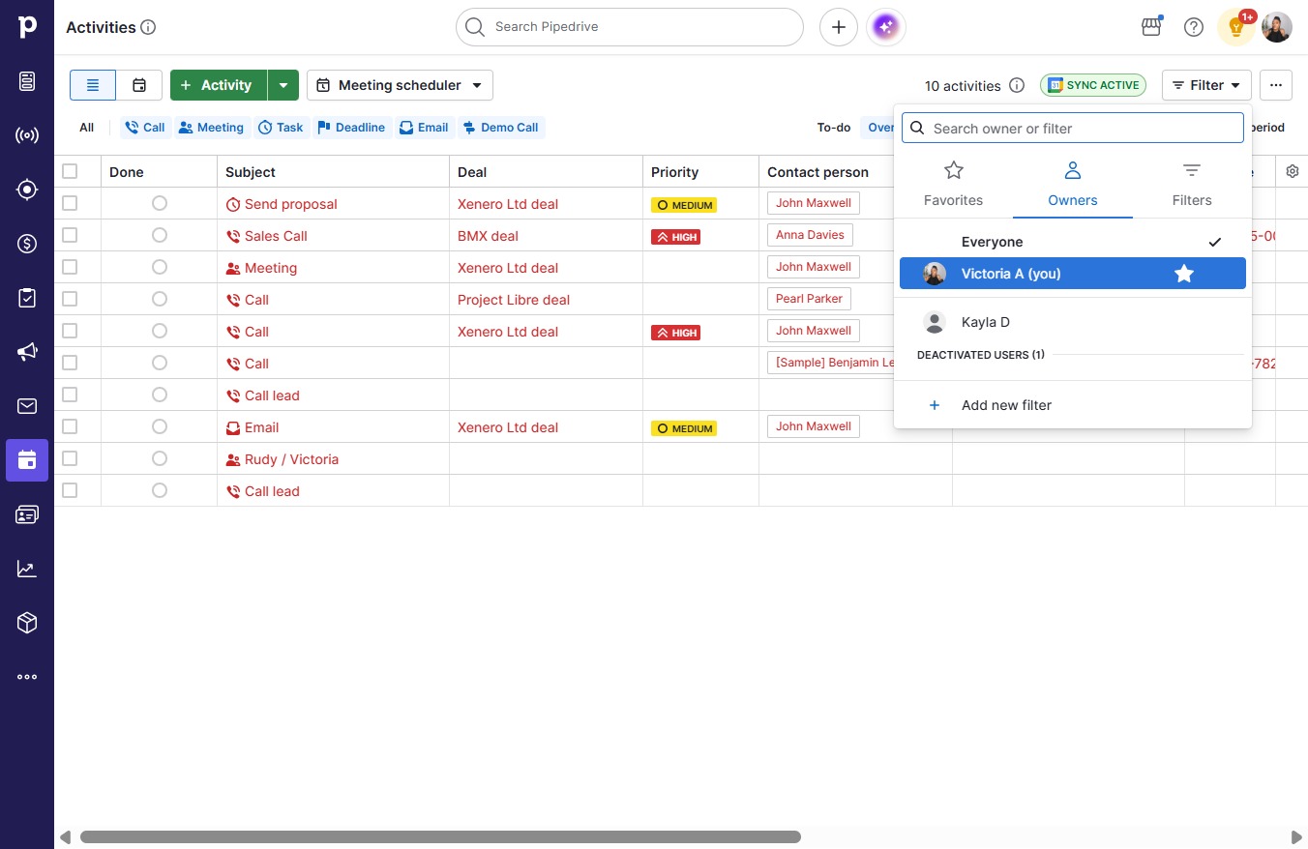Collapse the Filter dropdown
The height and width of the screenshot is (849, 1308).
[1206, 85]
